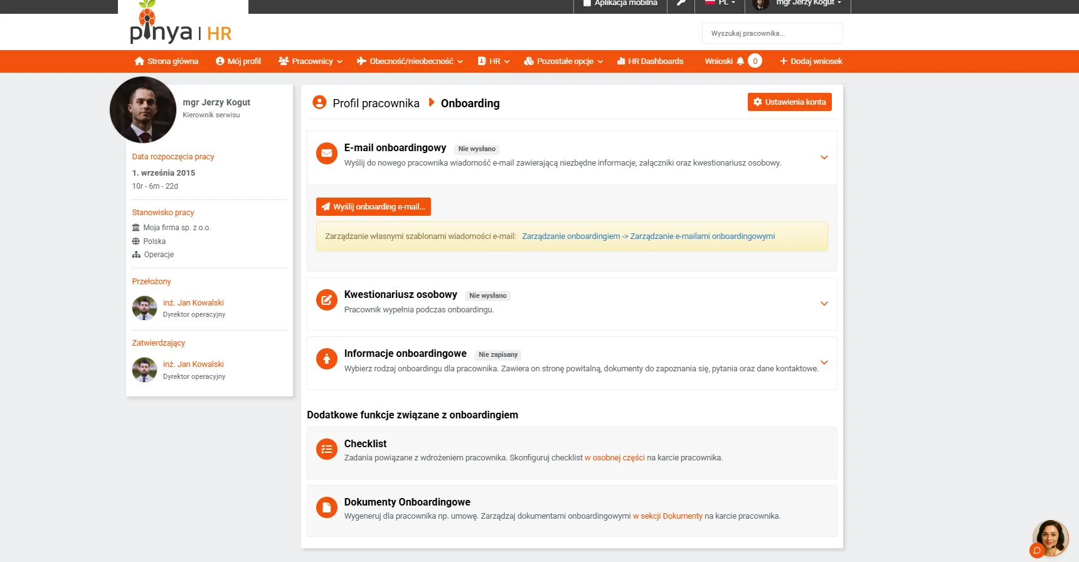Follow the 'w osobnej części' checklist link
This screenshot has width=1079, height=562.
[615, 458]
